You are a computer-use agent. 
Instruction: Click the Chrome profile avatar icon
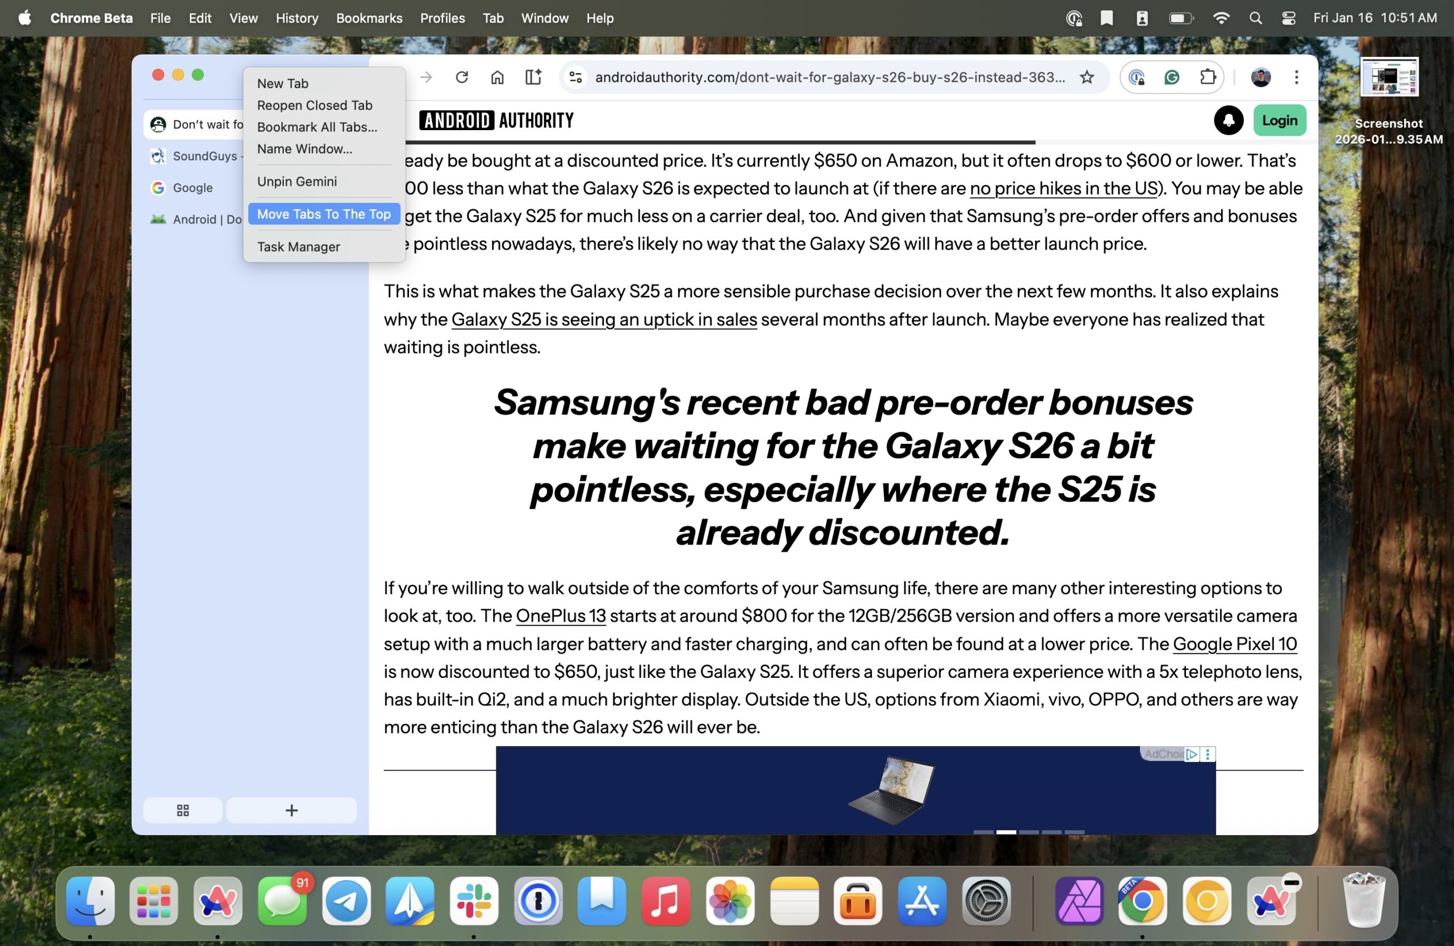(x=1261, y=77)
